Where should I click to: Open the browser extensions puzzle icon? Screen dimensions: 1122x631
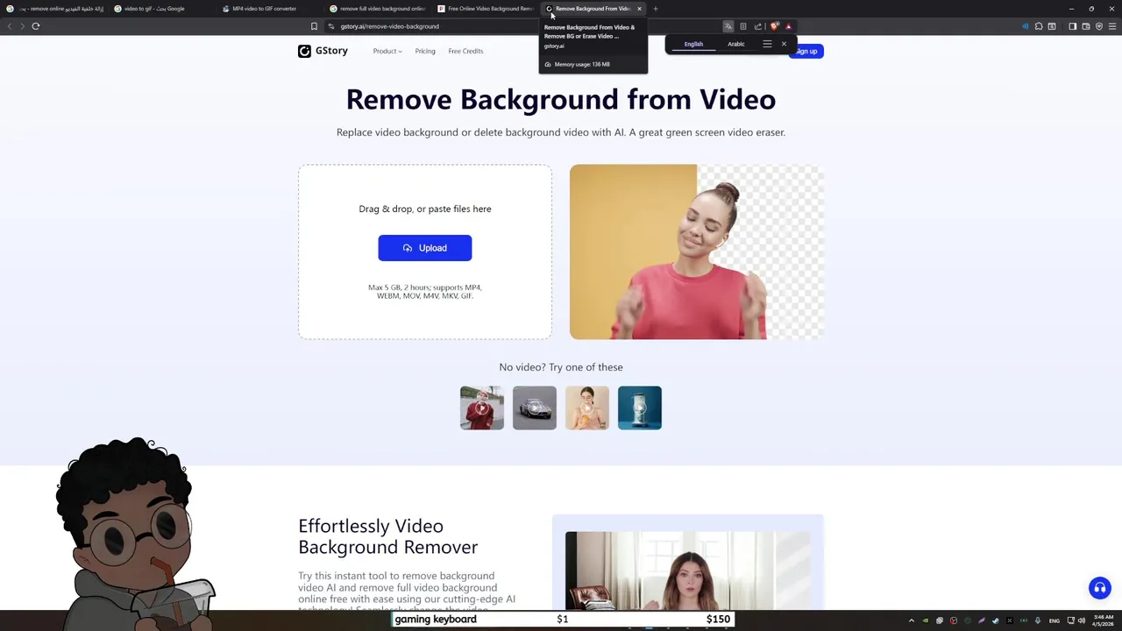coord(1039,26)
